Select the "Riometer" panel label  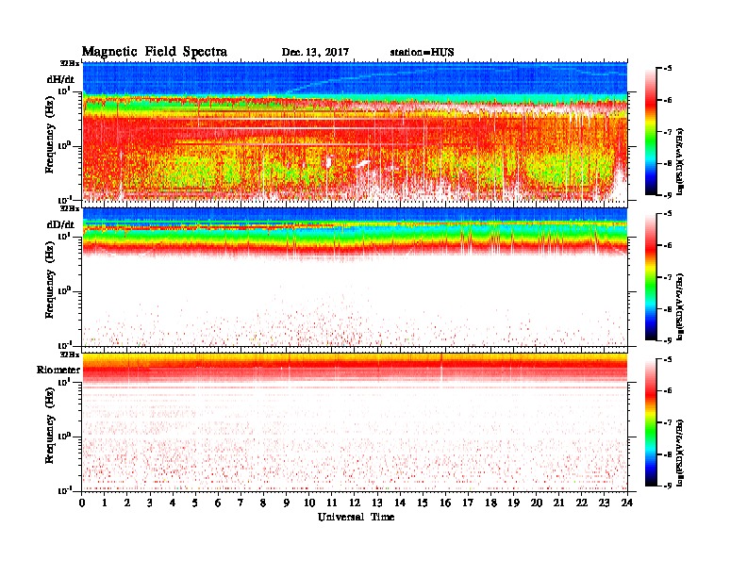coord(58,370)
